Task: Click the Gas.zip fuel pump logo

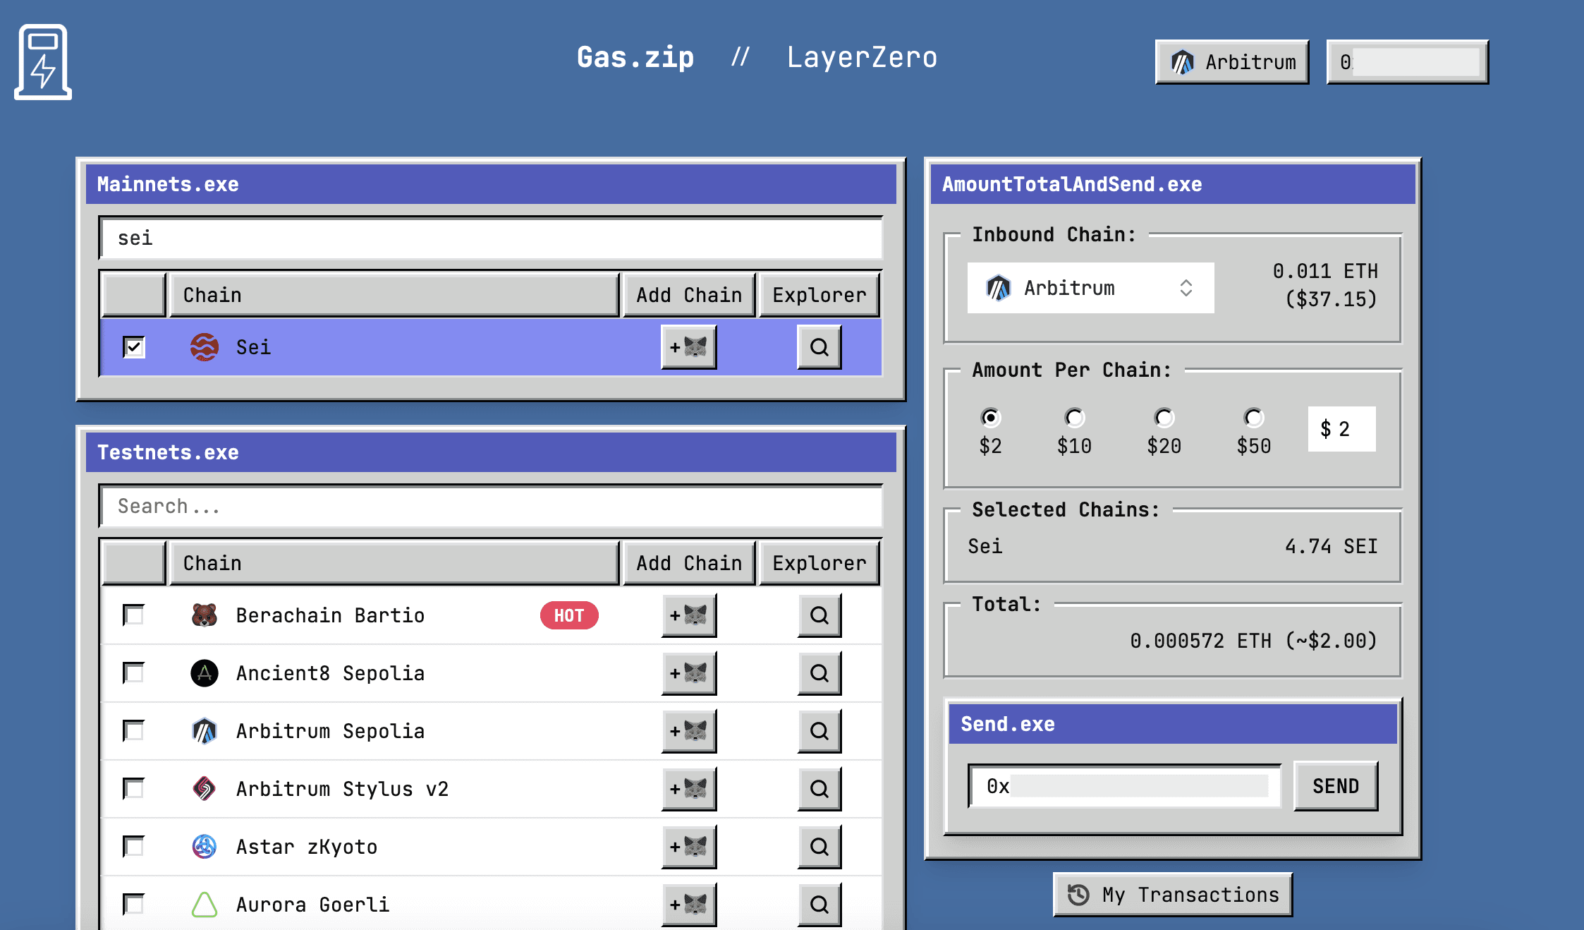Action: (x=43, y=62)
